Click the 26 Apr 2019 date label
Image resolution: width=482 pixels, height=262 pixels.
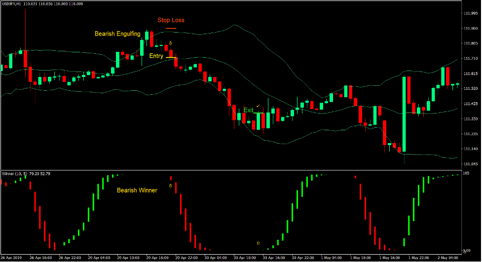(x=12, y=258)
